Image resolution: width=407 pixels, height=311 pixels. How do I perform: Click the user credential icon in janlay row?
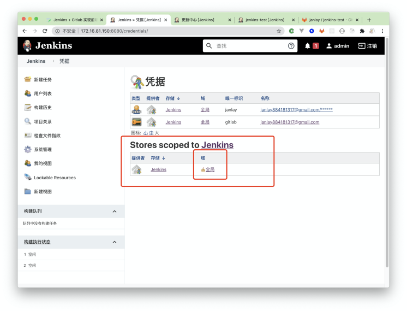(136, 110)
